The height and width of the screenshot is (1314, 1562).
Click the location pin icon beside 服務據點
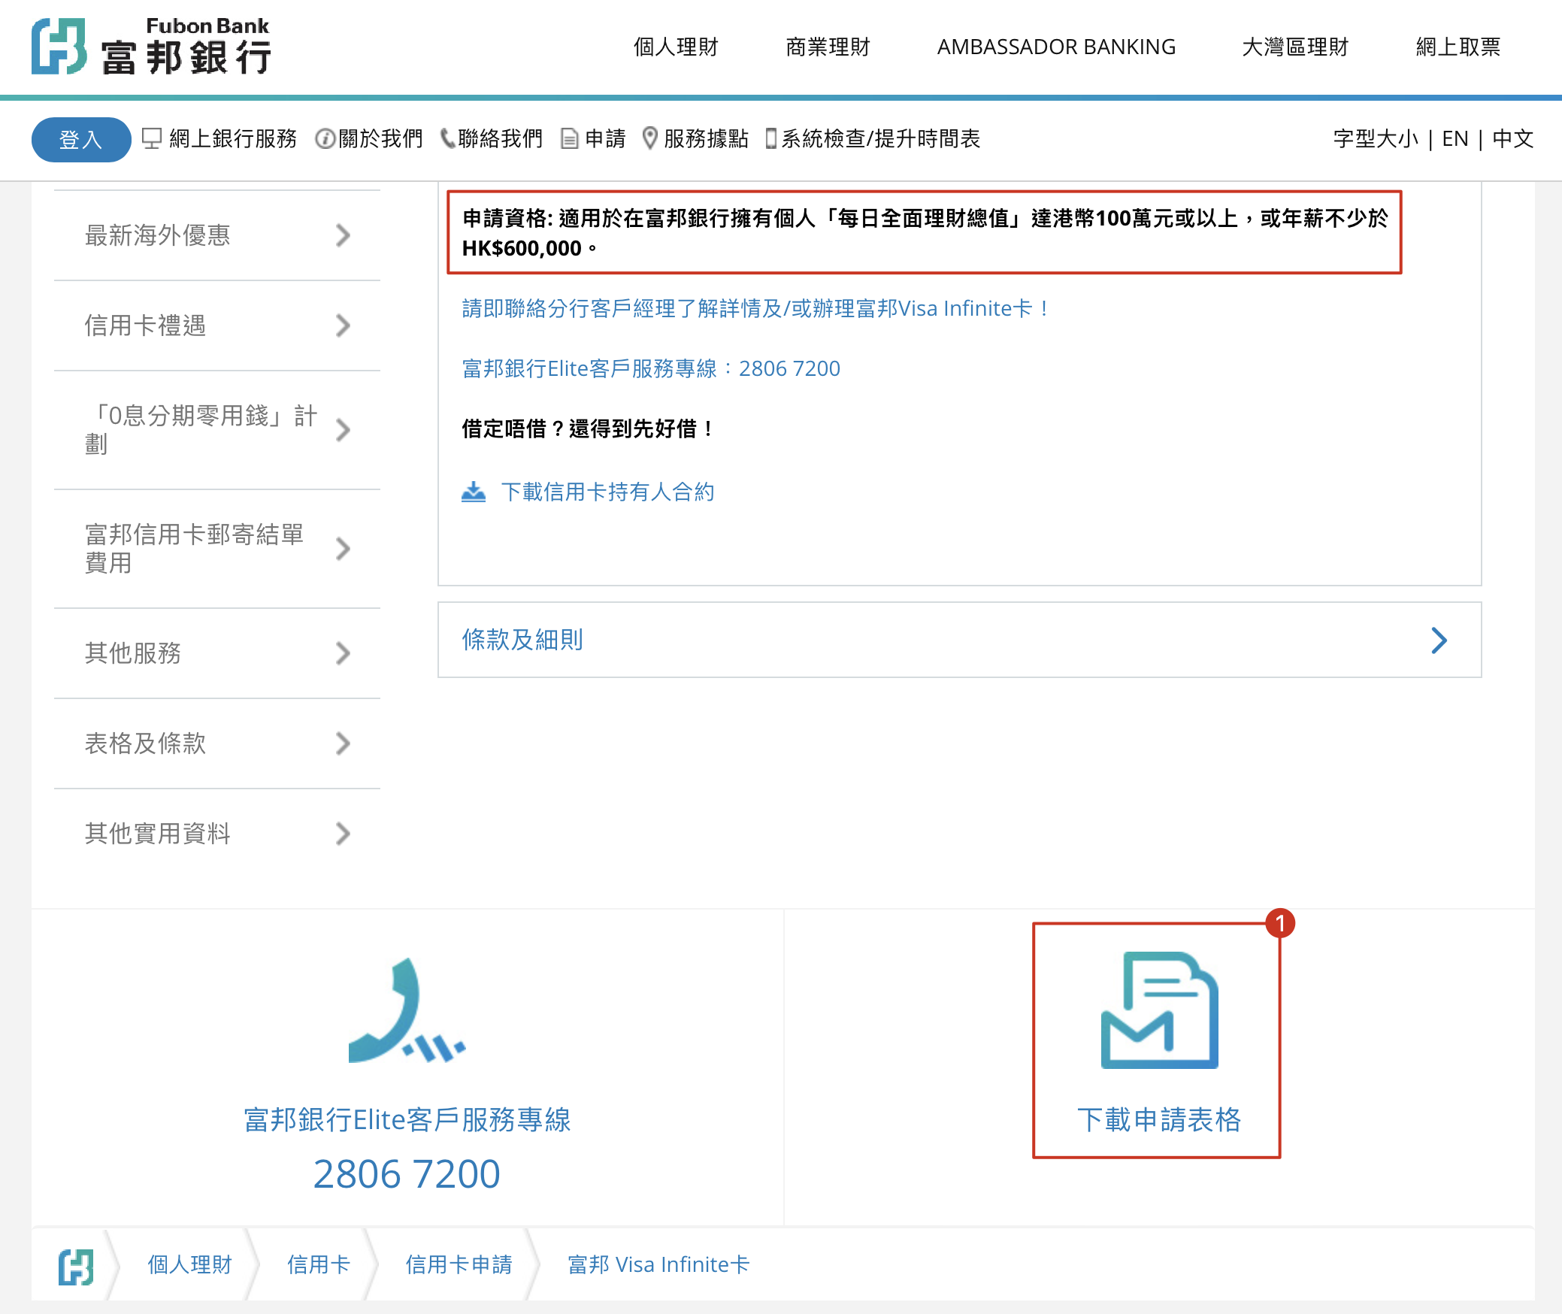(x=650, y=138)
